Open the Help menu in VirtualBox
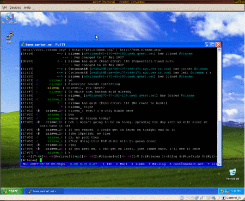 pos(27,8)
